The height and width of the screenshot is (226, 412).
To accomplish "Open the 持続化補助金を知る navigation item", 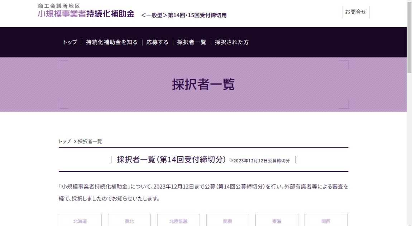I will point(111,42).
